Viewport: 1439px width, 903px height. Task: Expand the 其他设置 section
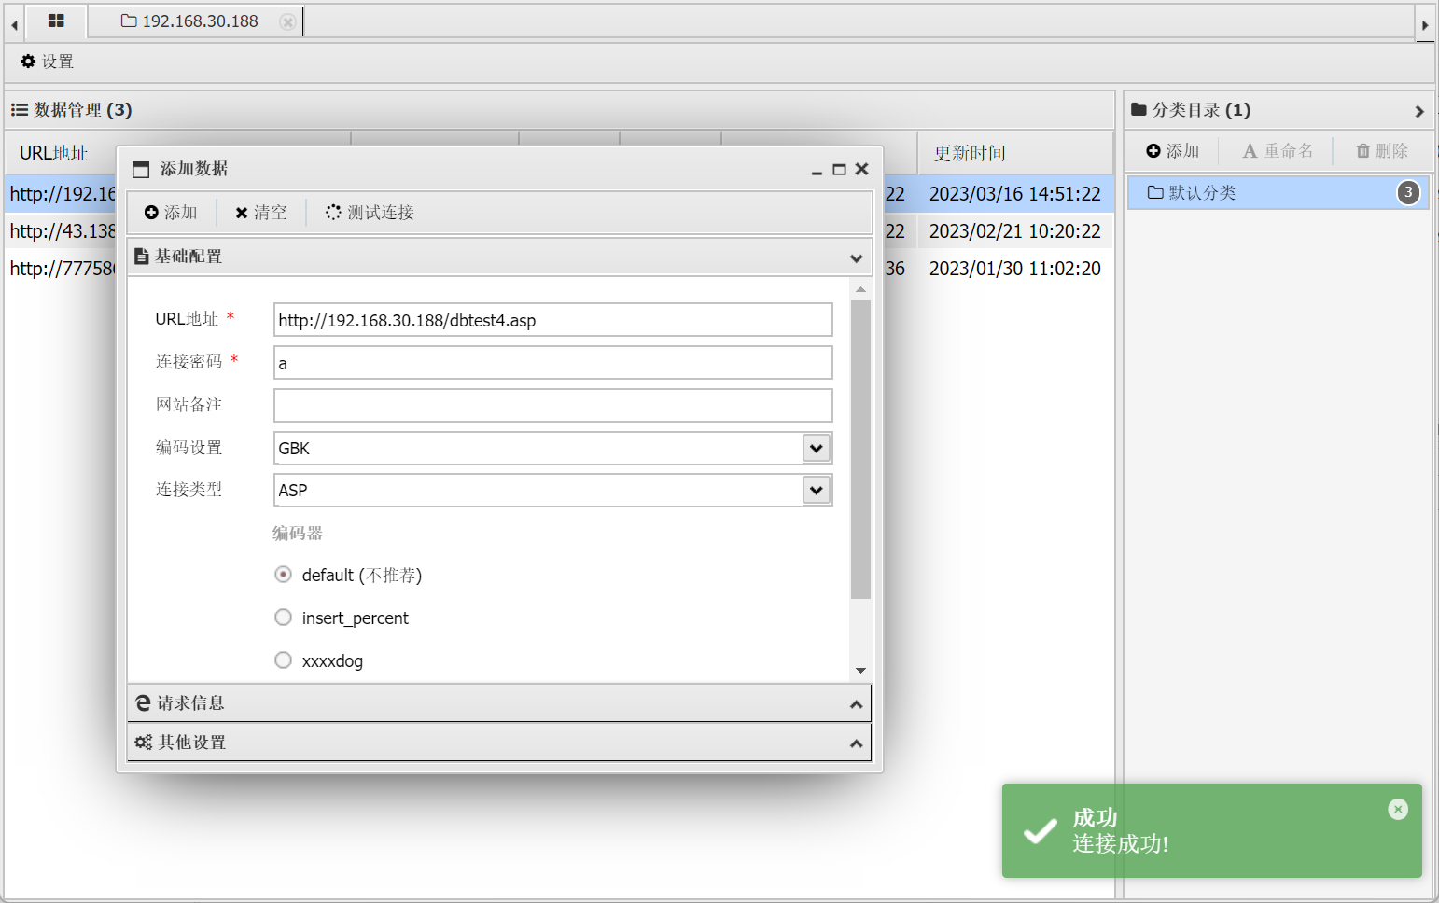pos(499,743)
